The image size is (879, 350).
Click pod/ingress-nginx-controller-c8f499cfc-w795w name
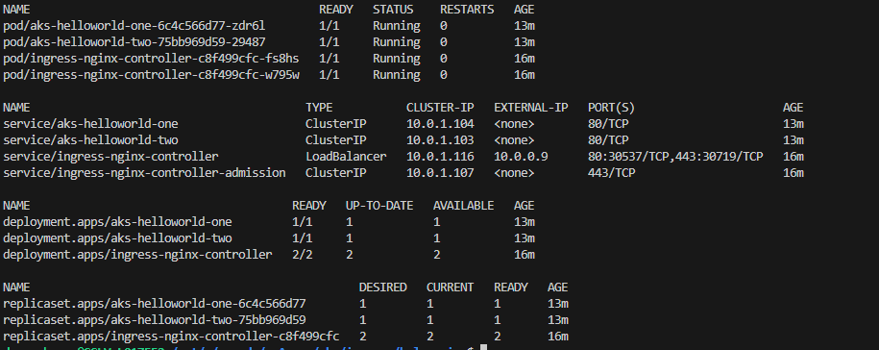[x=151, y=75]
